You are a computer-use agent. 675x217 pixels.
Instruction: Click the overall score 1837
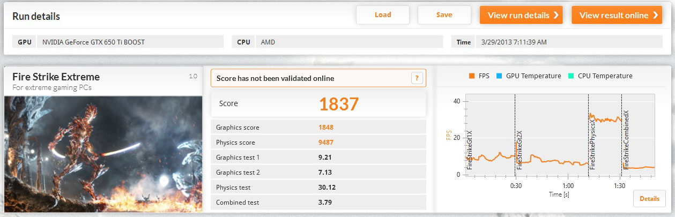click(339, 104)
